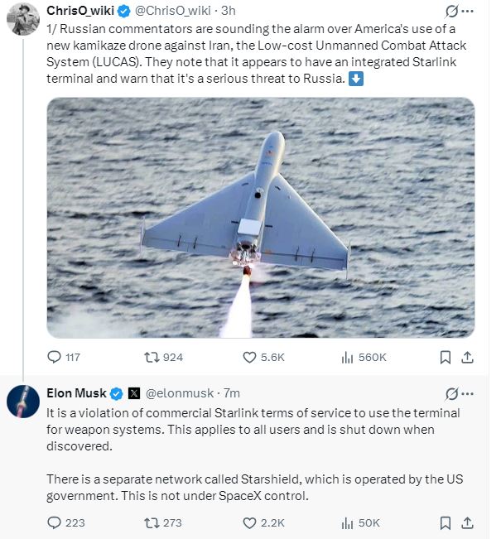
Task: Retweet ChrisO_wiki's drone post
Action: point(151,357)
